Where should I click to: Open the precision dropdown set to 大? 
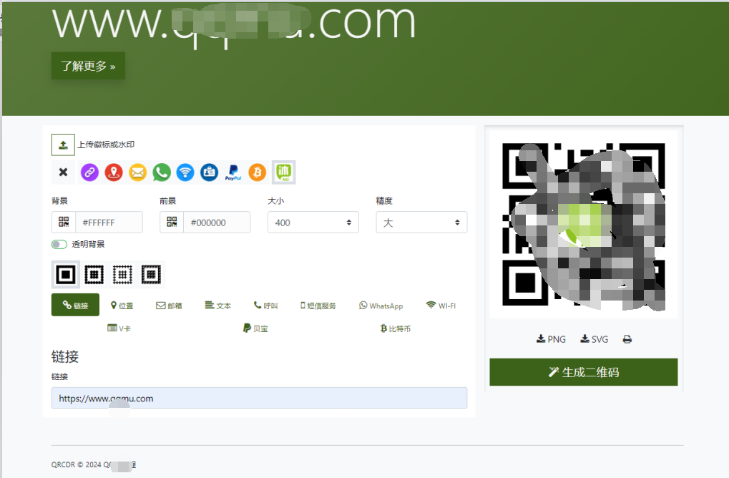pos(421,222)
